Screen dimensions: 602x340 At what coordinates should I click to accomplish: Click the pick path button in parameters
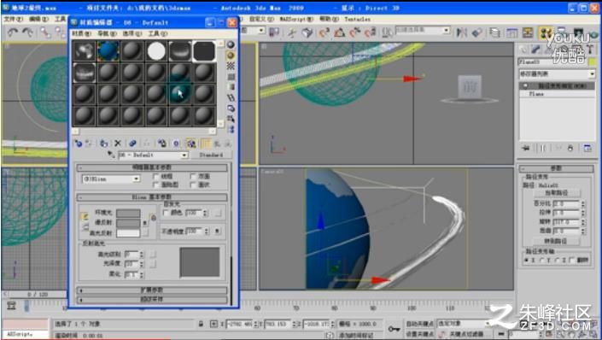(x=556, y=193)
